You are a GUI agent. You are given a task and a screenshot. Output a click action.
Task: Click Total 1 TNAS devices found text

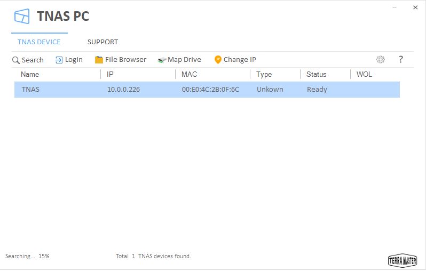click(x=153, y=256)
